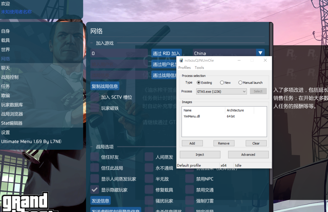The height and width of the screenshot is (212, 328).
Task: Uncheck 显示隐藏玩家 checkbox
Action: point(95,190)
